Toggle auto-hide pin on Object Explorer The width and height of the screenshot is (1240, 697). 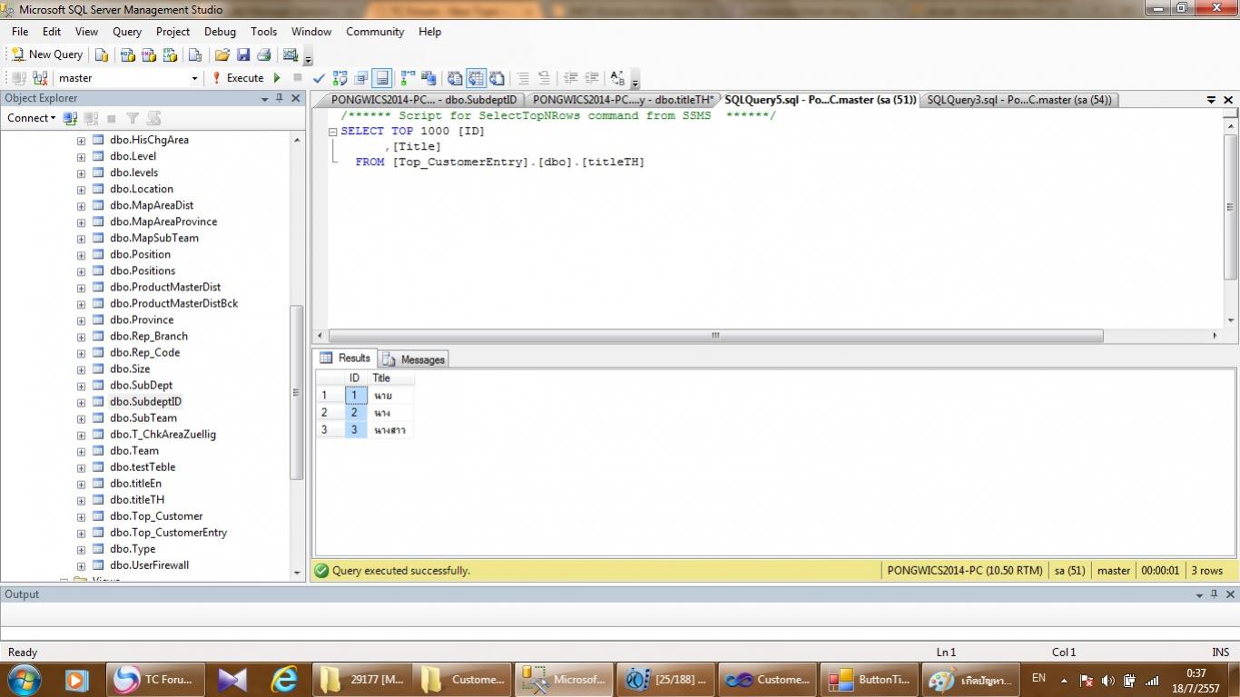[x=280, y=98]
